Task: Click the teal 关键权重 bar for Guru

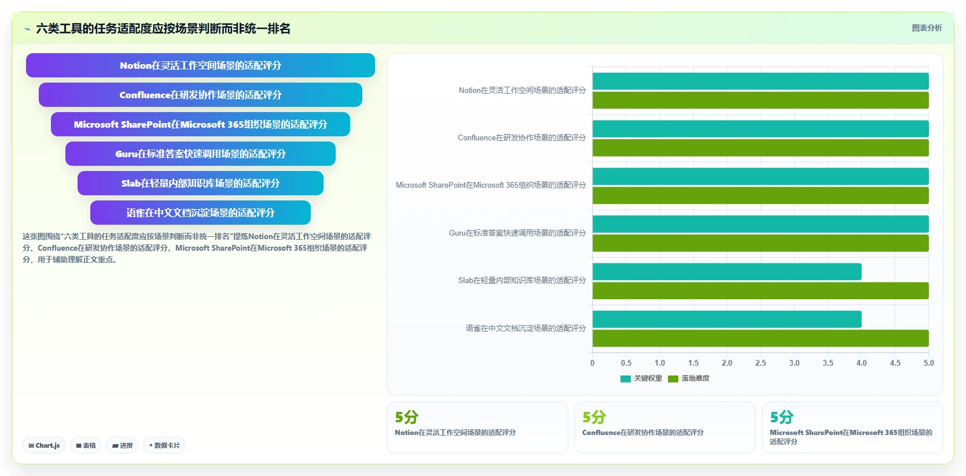Action: [x=761, y=224]
